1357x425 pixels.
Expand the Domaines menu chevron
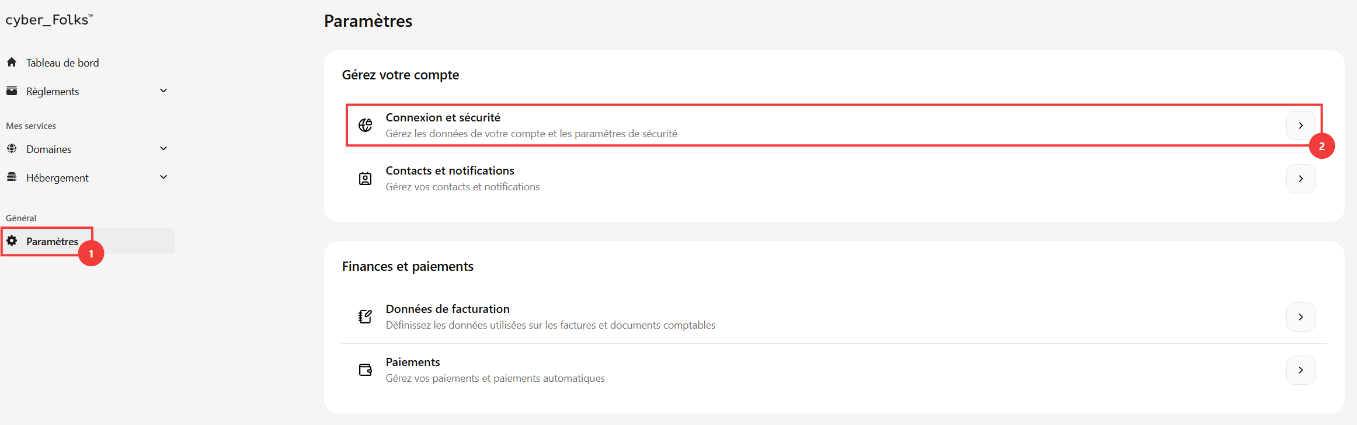163,148
